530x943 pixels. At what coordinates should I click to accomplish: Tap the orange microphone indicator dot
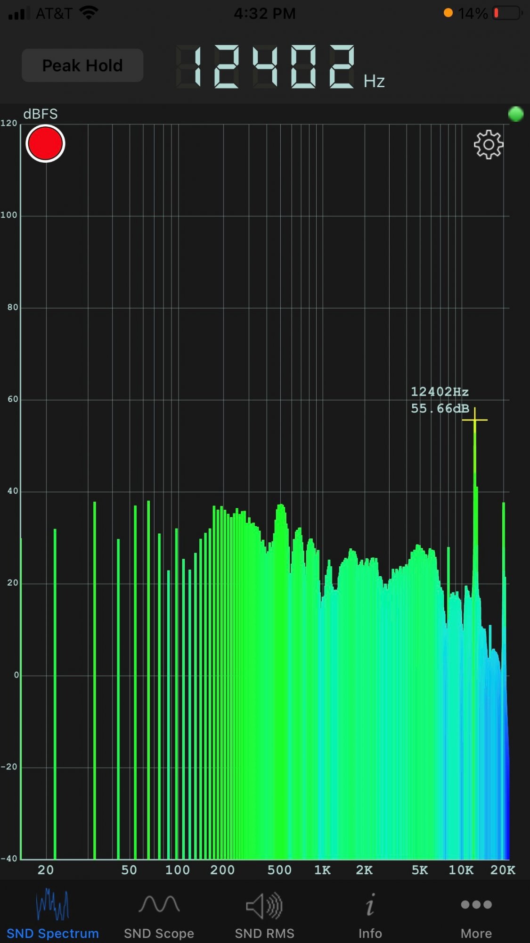click(x=448, y=13)
